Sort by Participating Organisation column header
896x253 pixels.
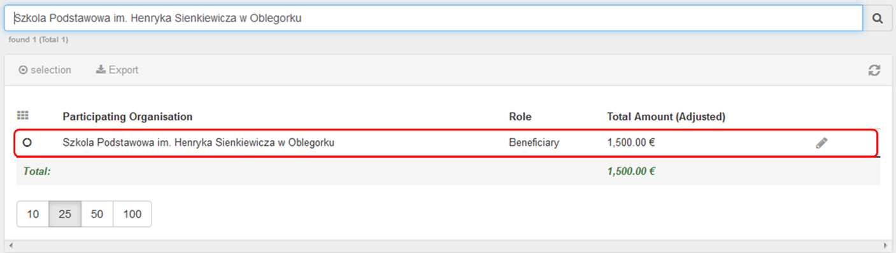[127, 117]
